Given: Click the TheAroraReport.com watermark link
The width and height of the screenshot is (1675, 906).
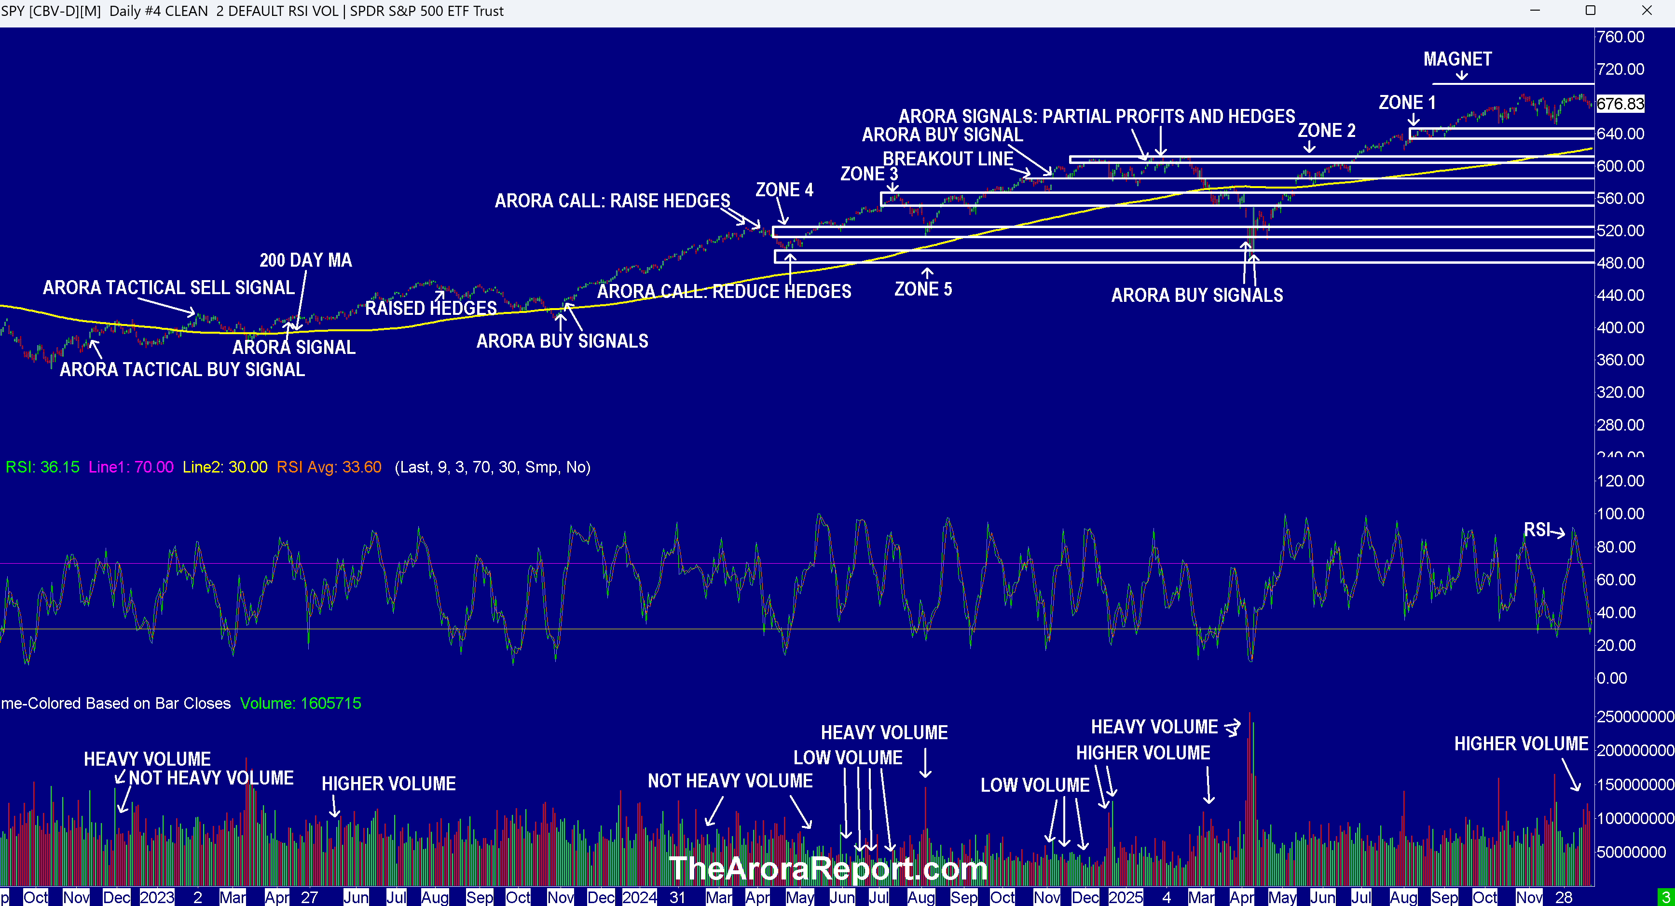Looking at the screenshot, I should (x=828, y=868).
